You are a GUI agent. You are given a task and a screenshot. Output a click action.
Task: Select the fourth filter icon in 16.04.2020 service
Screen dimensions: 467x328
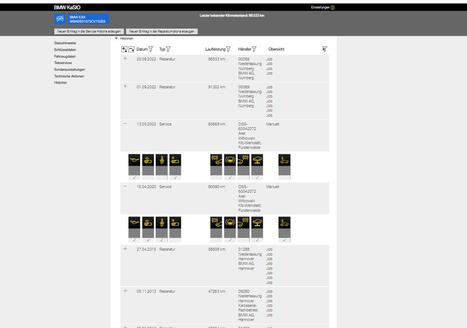point(175,223)
